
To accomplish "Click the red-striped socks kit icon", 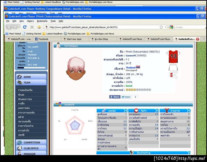I will (x=173, y=75).
